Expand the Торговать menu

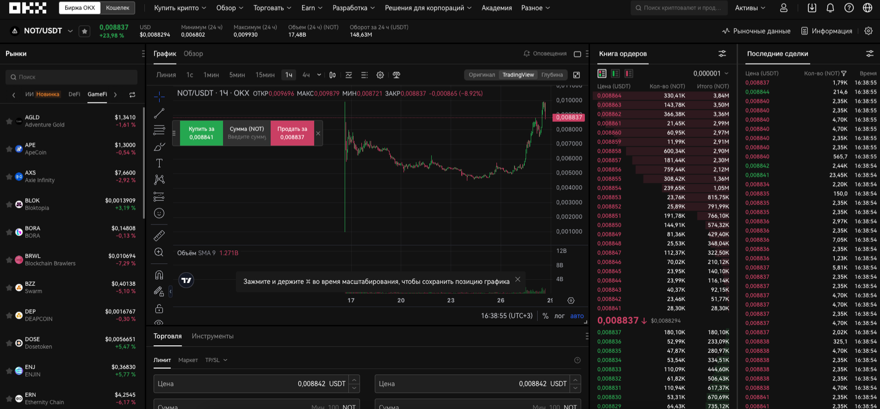pyautogui.click(x=272, y=8)
